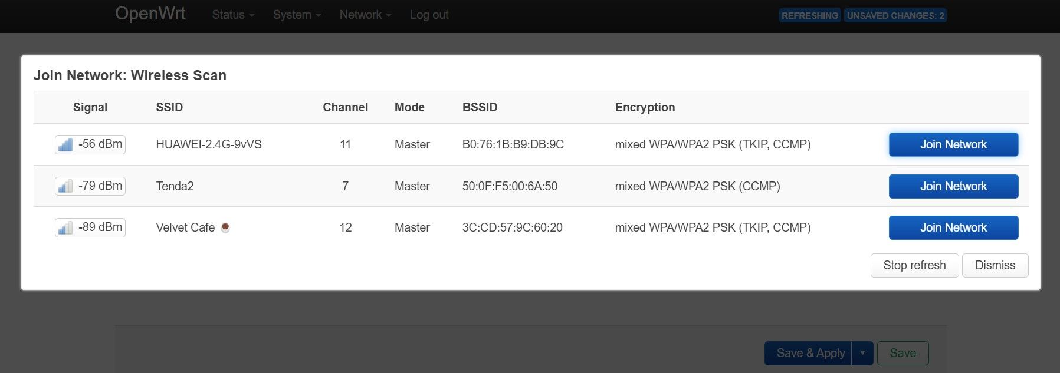
Task: Click Save & Apply
Action: coord(810,352)
